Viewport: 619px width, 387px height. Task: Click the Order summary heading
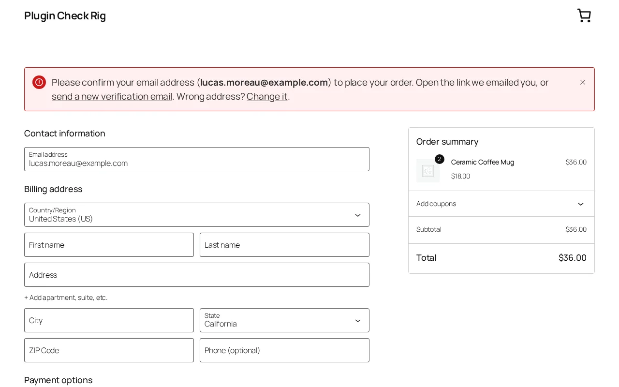coord(447,142)
